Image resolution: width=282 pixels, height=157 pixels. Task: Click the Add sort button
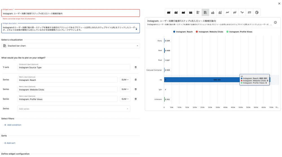coord(10,143)
